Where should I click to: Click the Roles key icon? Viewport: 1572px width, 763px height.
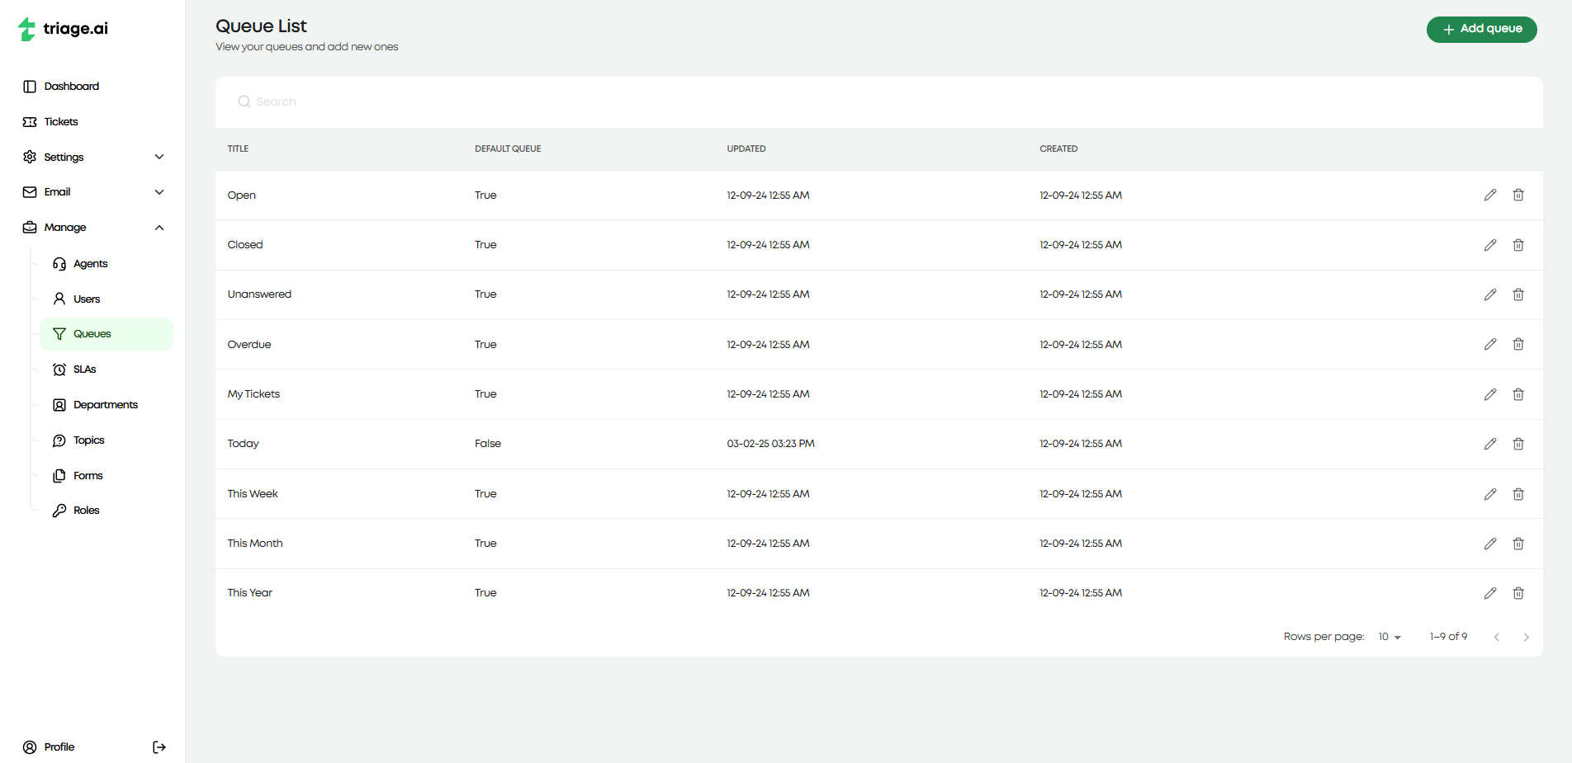pos(59,510)
